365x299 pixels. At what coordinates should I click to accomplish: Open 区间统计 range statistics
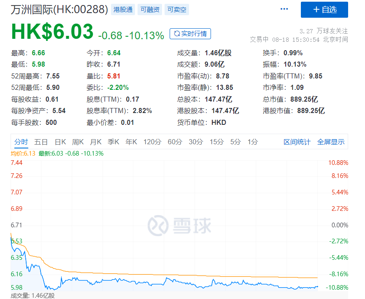click(297, 142)
